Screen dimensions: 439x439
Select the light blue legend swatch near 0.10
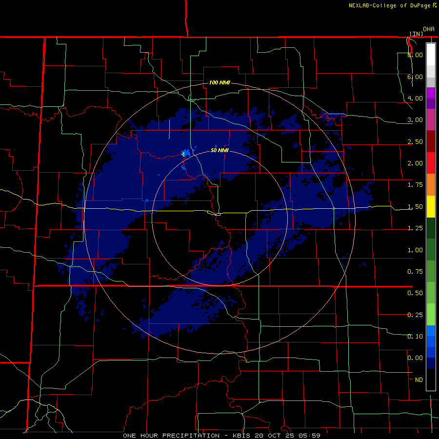[x=431, y=331]
